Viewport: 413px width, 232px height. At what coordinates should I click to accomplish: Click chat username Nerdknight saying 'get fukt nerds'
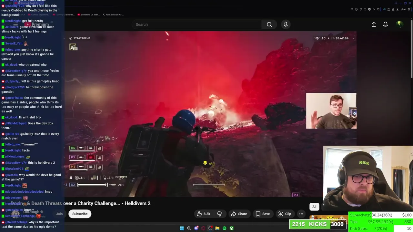click(x=13, y=21)
